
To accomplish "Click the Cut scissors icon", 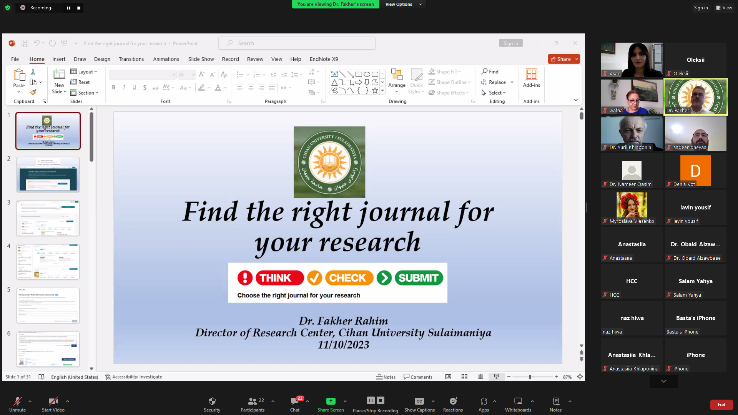I will [x=33, y=71].
